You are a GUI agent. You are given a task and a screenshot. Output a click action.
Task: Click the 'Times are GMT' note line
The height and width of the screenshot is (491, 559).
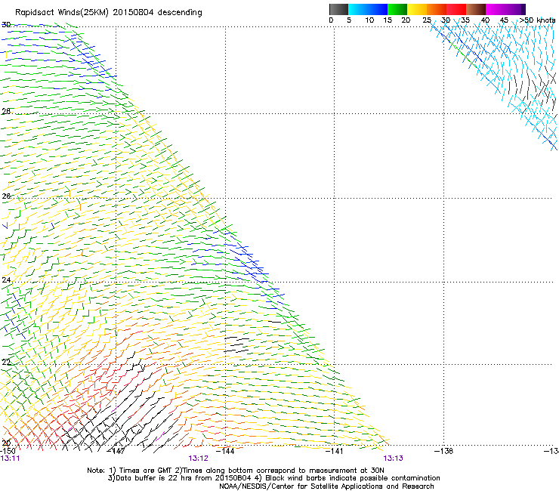pos(236,471)
